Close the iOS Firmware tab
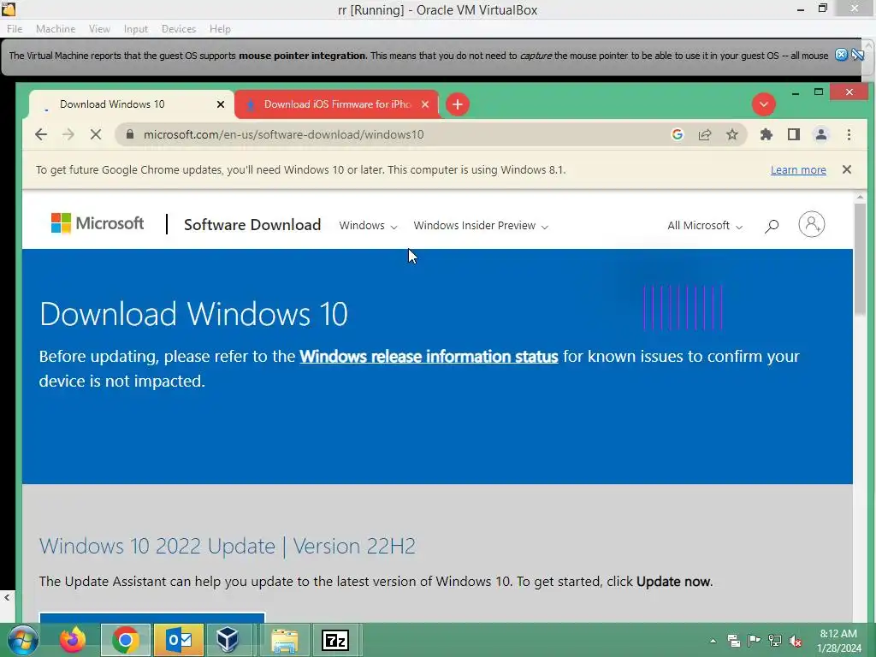The height and width of the screenshot is (657, 876). [x=425, y=104]
